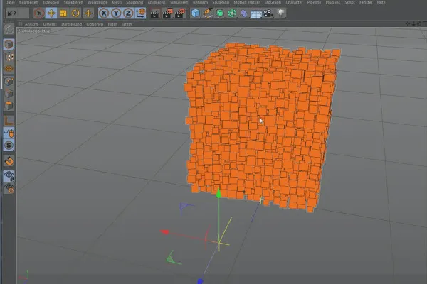Switch to Polygons mode
The height and width of the screenshot is (284, 427).
pos(9,106)
